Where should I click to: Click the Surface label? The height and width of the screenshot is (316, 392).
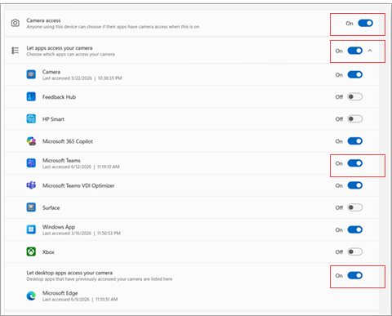51,207
